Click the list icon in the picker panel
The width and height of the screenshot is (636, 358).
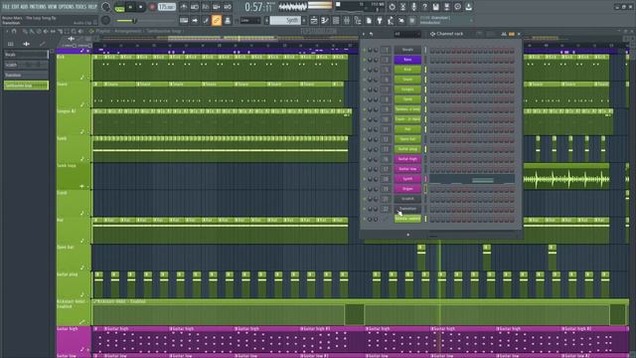coord(11,44)
